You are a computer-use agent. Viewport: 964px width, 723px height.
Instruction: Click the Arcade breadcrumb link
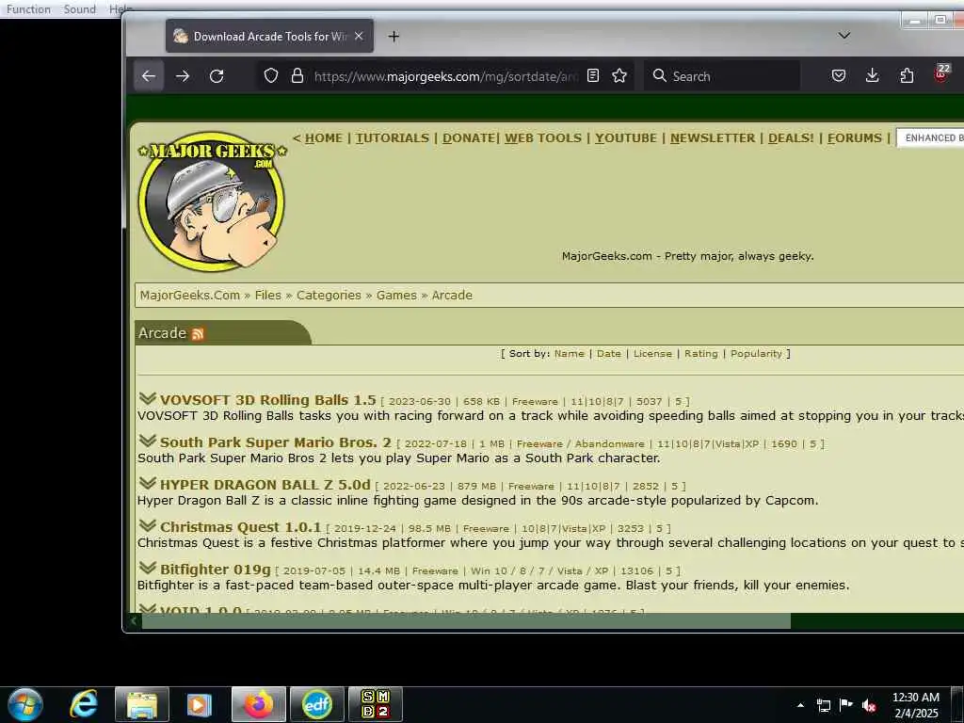[x=452, y=295]
